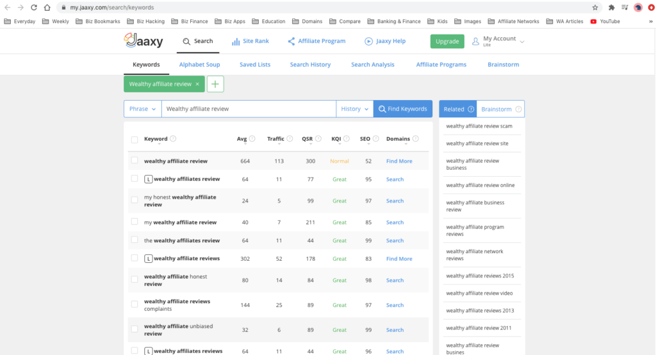Click the help icon next to QSR column
The image size is (656, 355).
pos(318,139)
